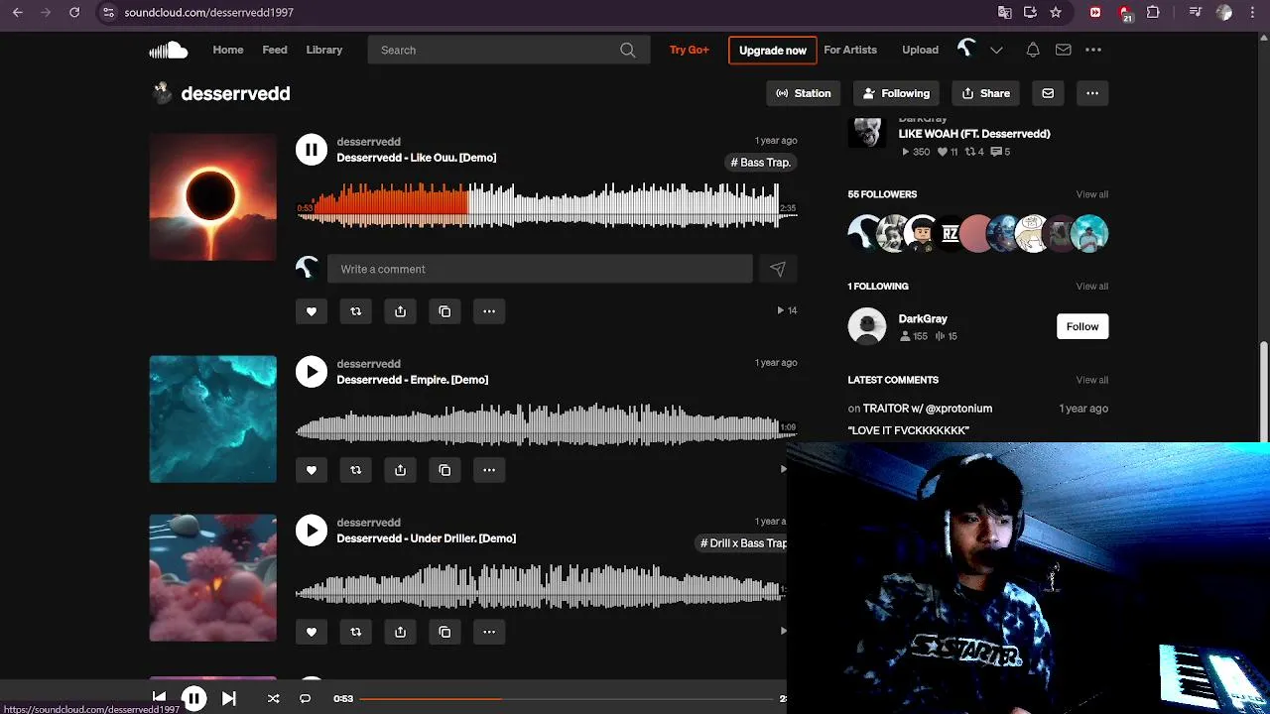Click the Share profile button

tap(985, 93)
